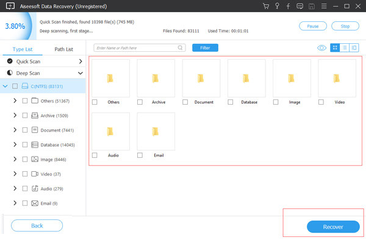Open the Facebook share icon
Image resolution: width=366 pixels, height=240 pixels.
coord(289,6)
